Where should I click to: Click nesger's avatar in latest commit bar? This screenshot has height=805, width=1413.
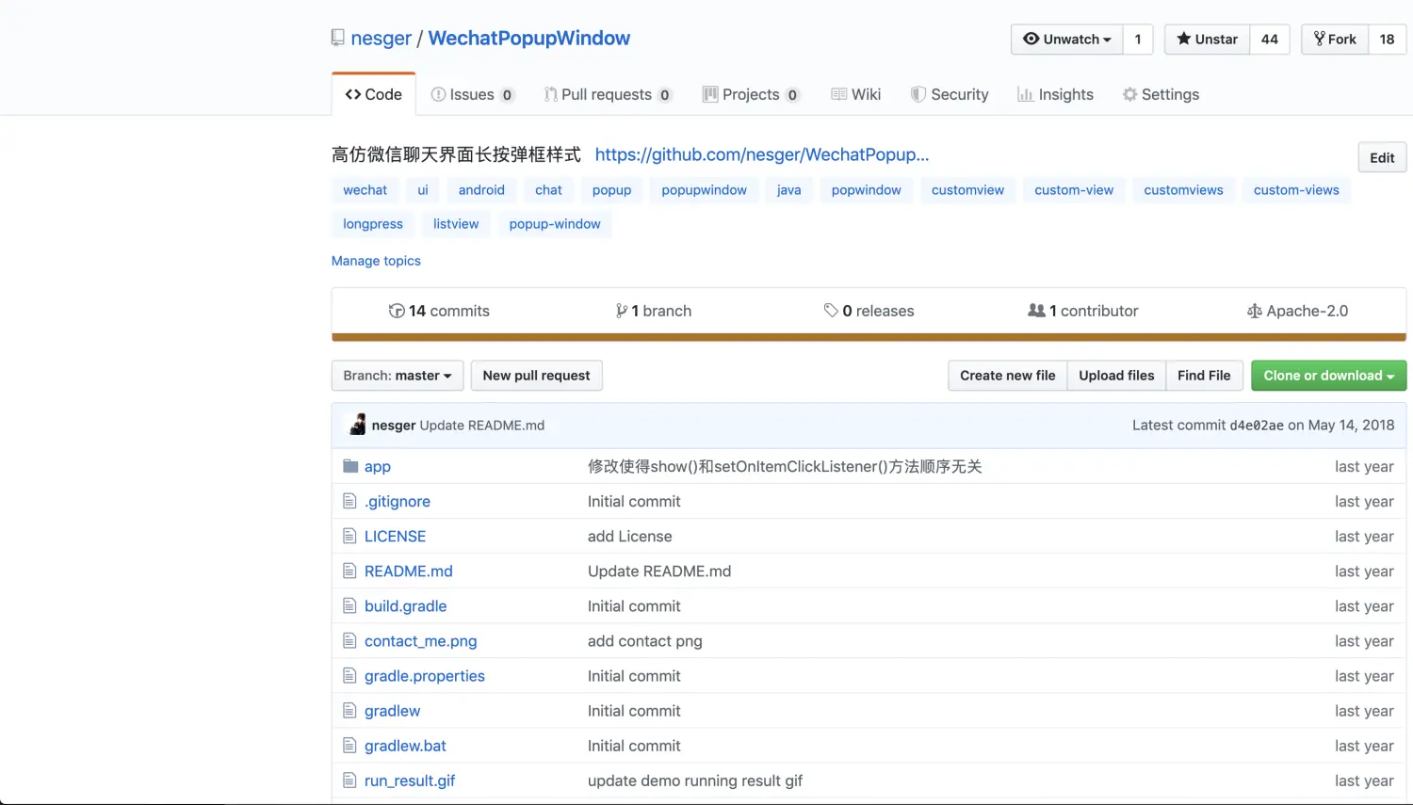click(x=357, y=425)
